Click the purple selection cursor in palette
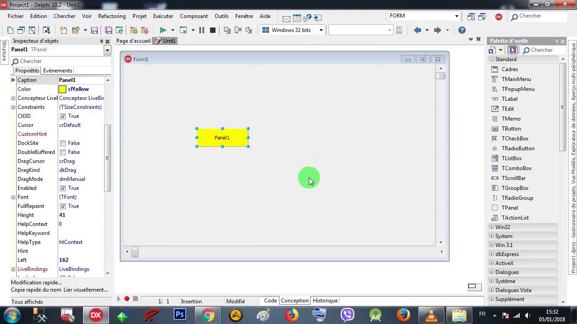 tap(513, 50)
